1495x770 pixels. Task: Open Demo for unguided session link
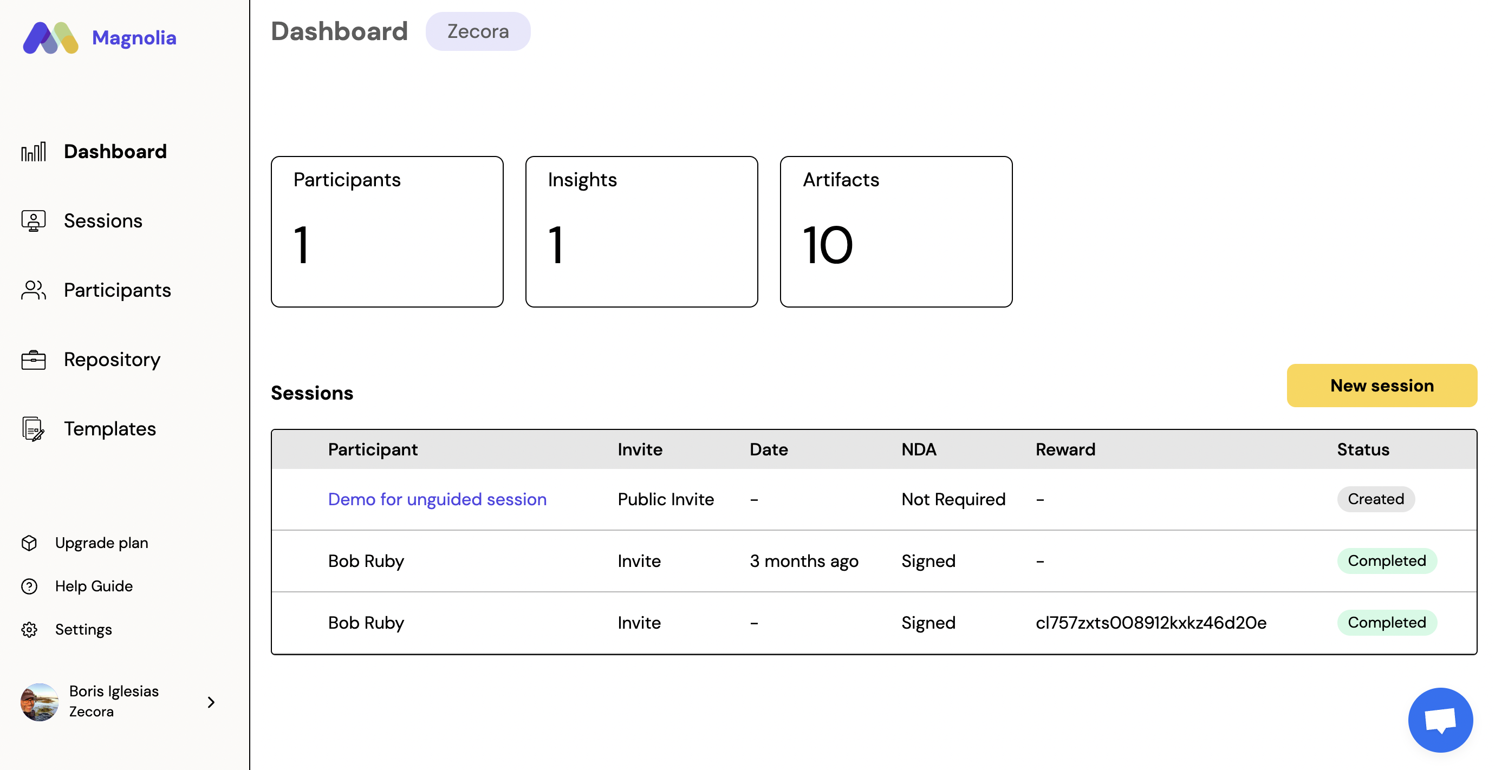(437, 499)
